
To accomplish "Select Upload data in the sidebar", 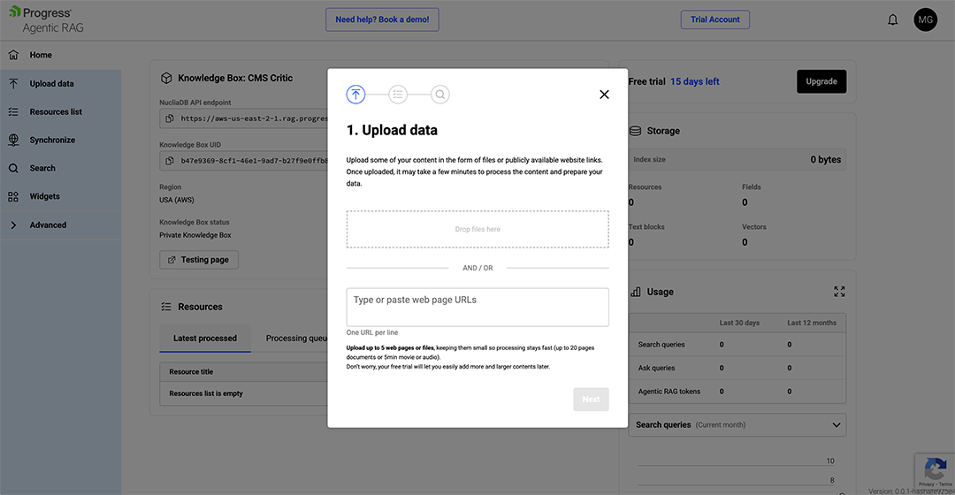I will (51, 84).
